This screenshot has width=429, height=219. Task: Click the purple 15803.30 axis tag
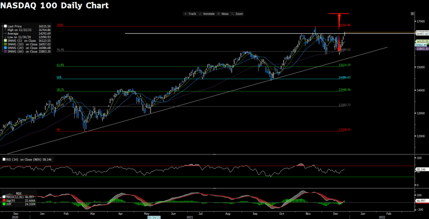[422, 49]
